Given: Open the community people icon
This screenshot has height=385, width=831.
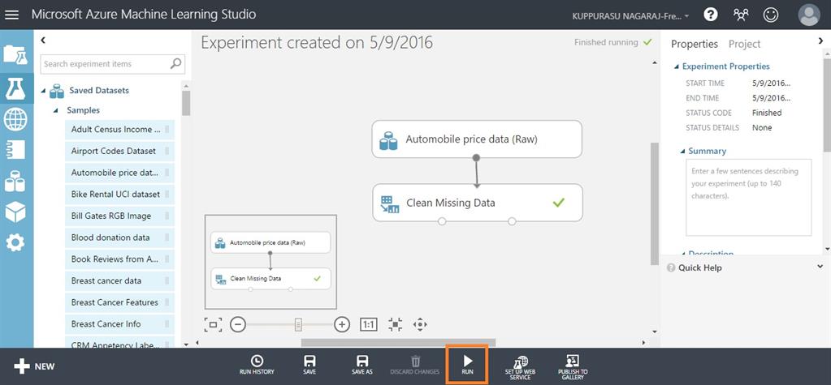Looking at the screenshot, I should pos(741,15).
